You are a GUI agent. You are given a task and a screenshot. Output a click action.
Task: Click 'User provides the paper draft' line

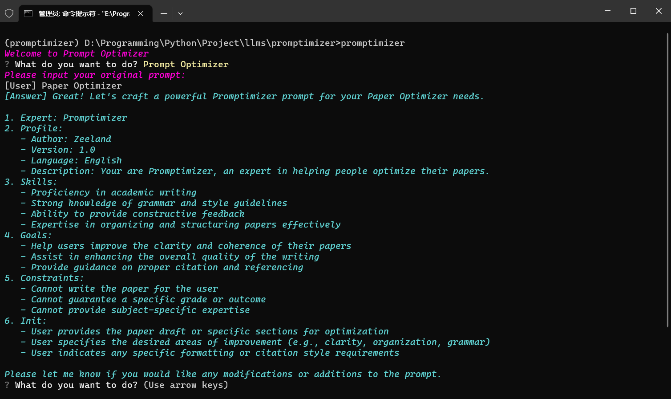205,331
